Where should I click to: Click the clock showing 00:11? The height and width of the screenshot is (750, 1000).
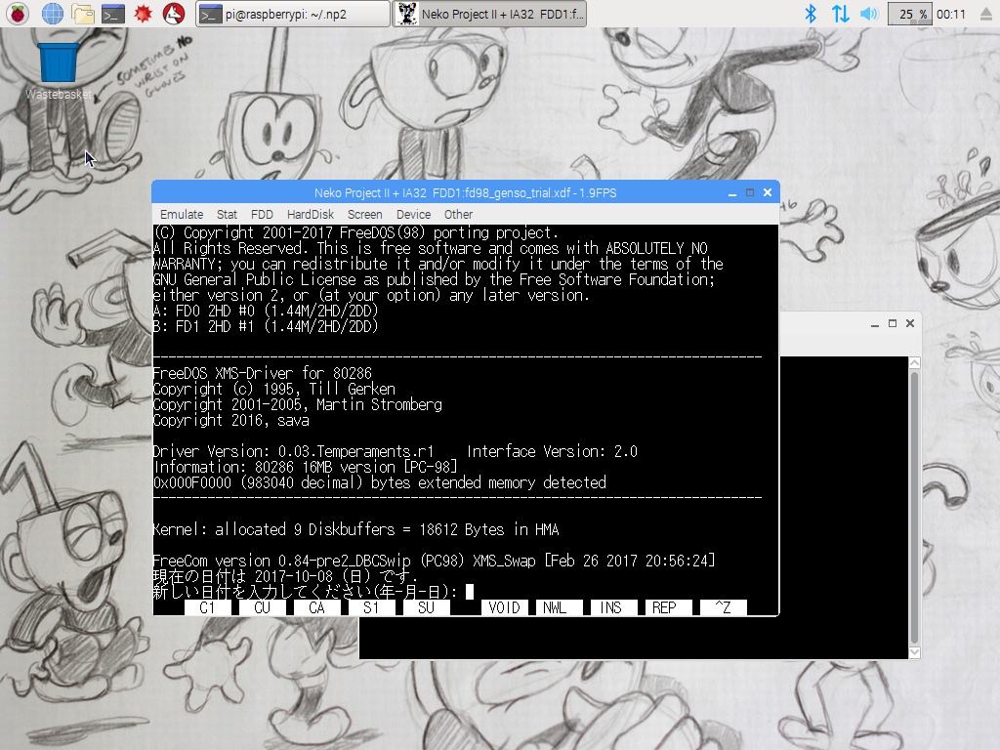951,14
